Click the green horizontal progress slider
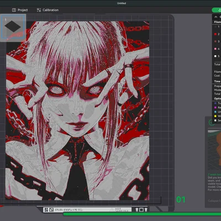Viewport: 221px width, 221px height. (142, 214)
